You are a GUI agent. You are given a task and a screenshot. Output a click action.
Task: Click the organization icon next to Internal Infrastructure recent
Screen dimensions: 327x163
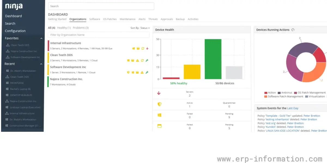point(7,113)
